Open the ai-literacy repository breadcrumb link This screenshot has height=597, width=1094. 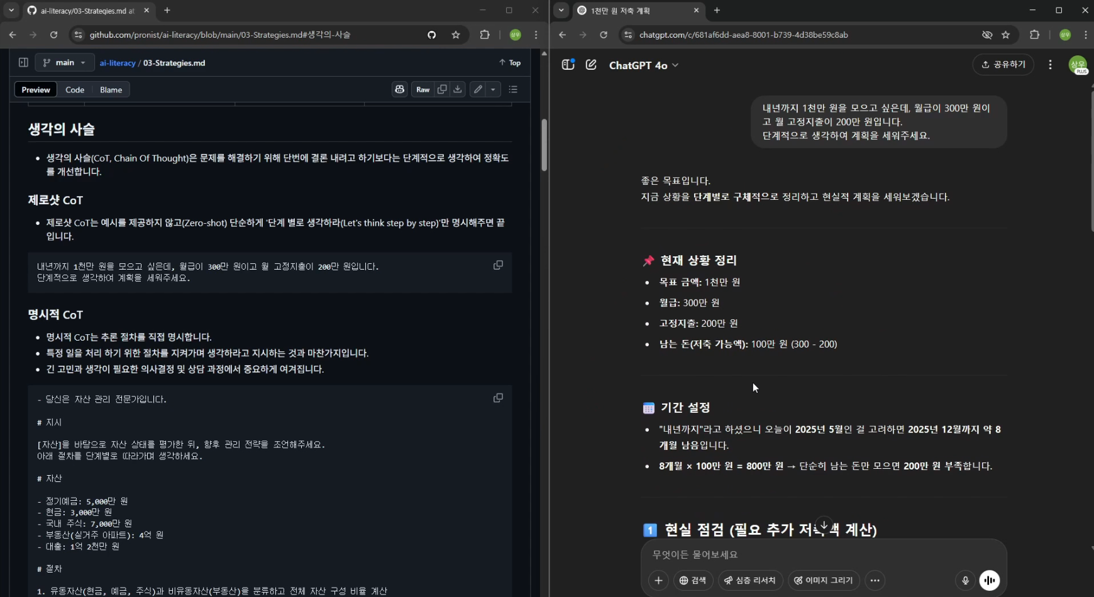(x=118, y=62)
